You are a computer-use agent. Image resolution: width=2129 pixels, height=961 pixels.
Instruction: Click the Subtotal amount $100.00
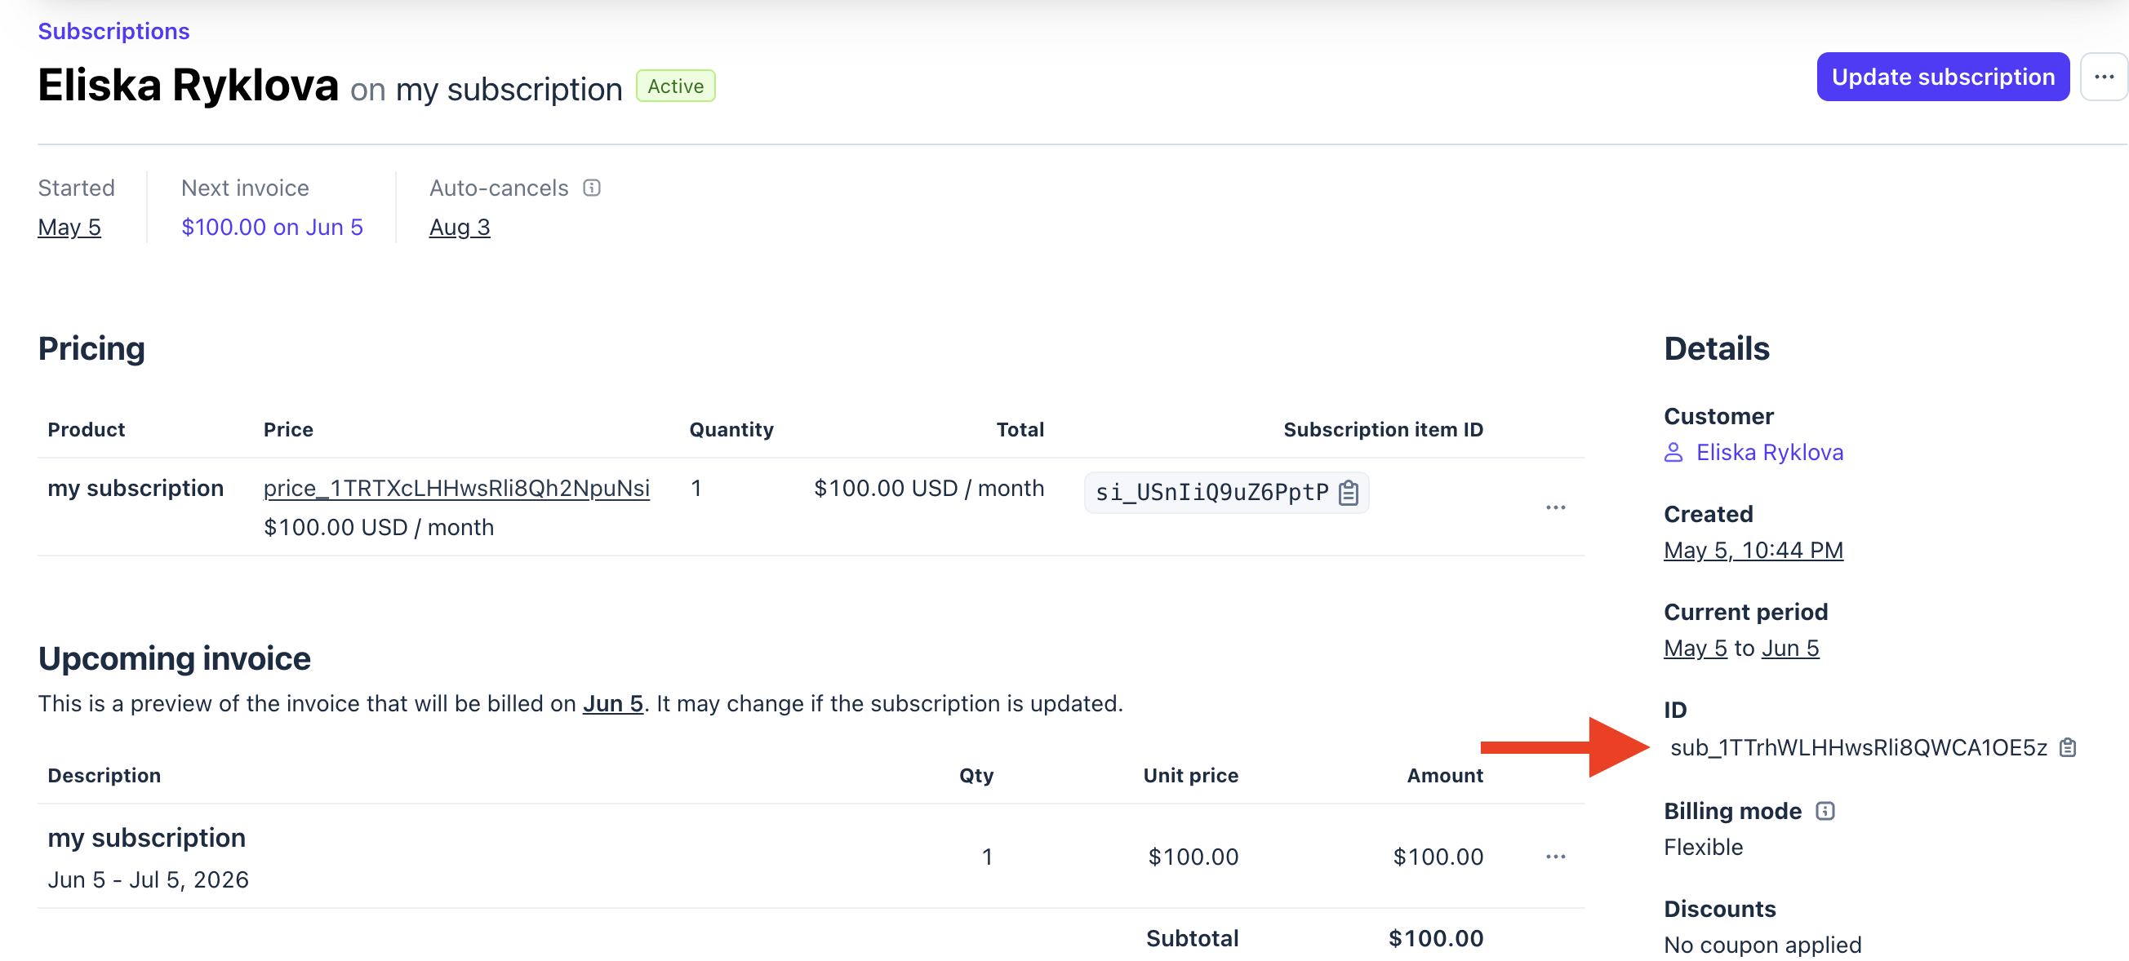[x=1436, y=938]
